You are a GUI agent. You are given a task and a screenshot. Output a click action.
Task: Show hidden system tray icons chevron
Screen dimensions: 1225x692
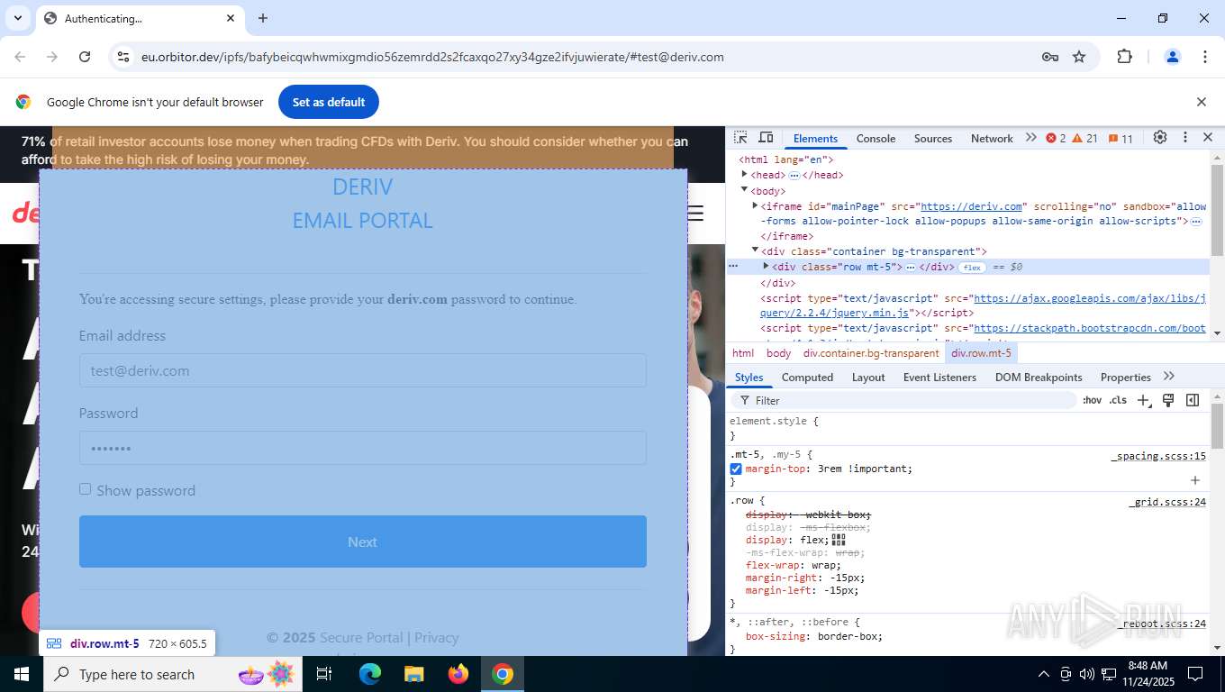coord(1044,674)
